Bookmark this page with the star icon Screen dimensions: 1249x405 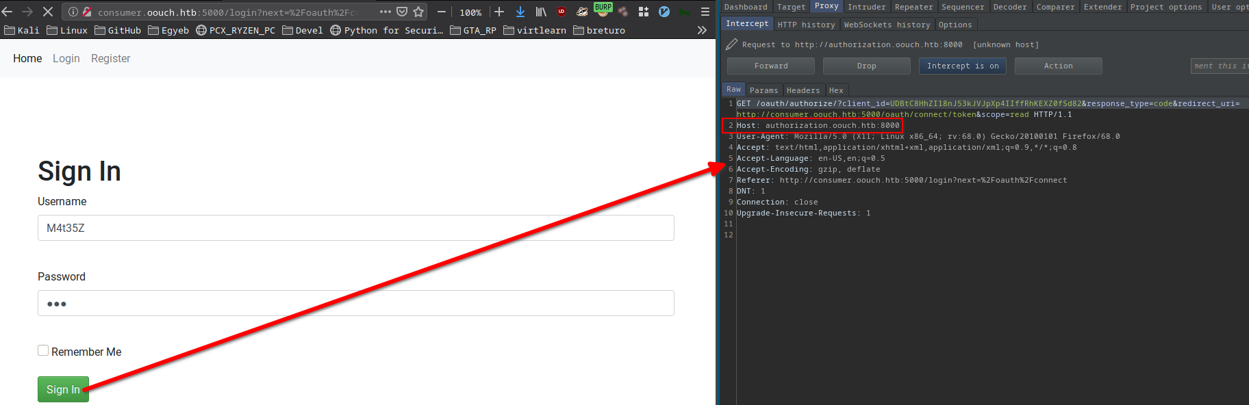418,12
